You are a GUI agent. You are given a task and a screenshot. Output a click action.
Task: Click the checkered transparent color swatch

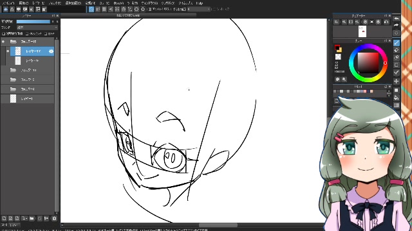pos(338,57)
